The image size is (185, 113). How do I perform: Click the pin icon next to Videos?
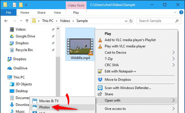[53, 29]
